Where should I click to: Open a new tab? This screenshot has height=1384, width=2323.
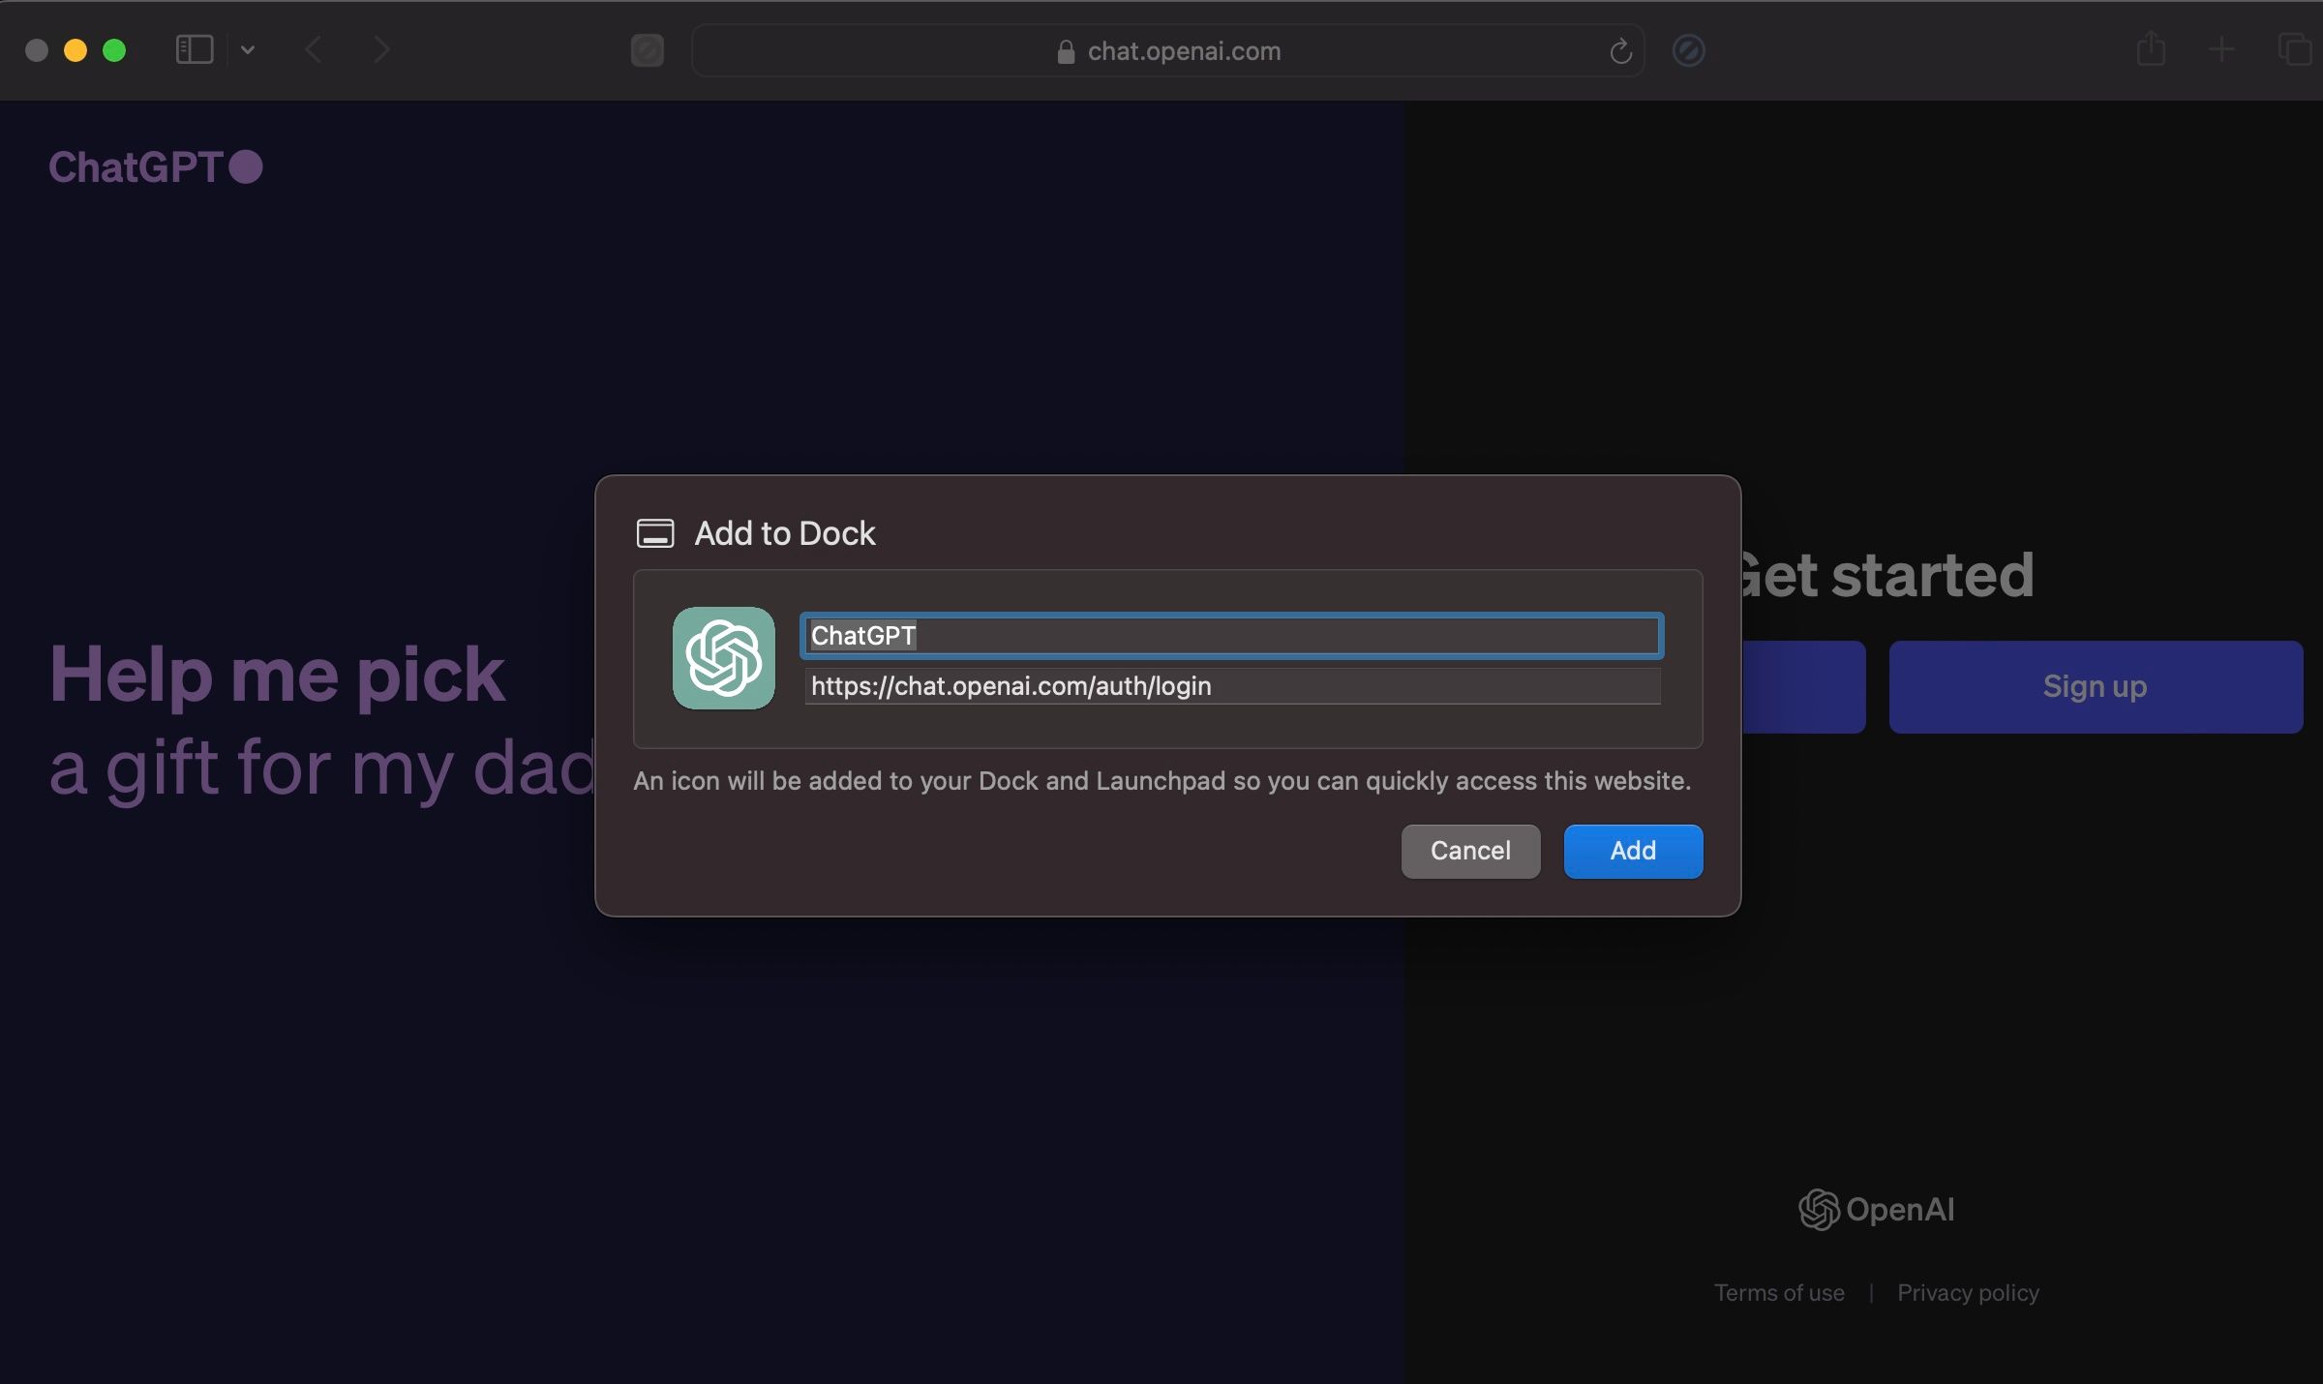click(2221, 49)
